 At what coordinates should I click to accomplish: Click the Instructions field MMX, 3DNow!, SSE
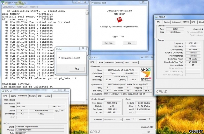point(128,94)
